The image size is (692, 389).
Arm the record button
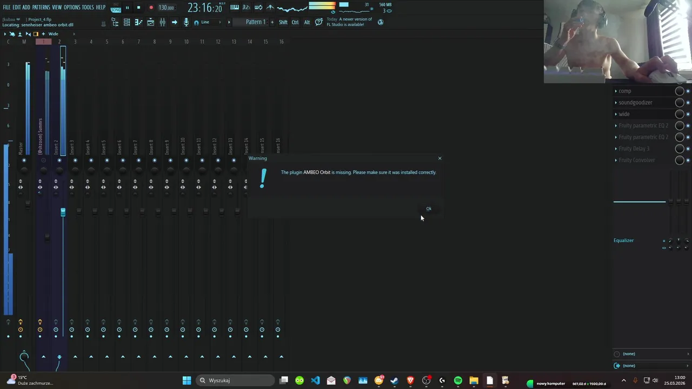pos(151,8)
